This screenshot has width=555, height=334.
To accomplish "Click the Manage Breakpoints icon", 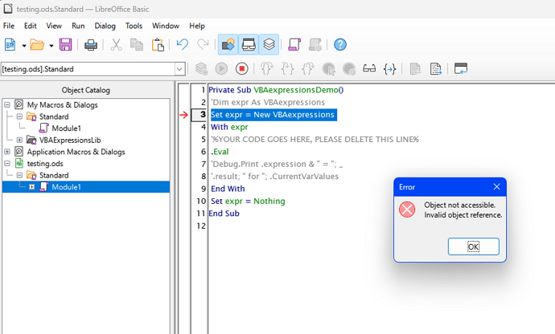I will point(349,68).
